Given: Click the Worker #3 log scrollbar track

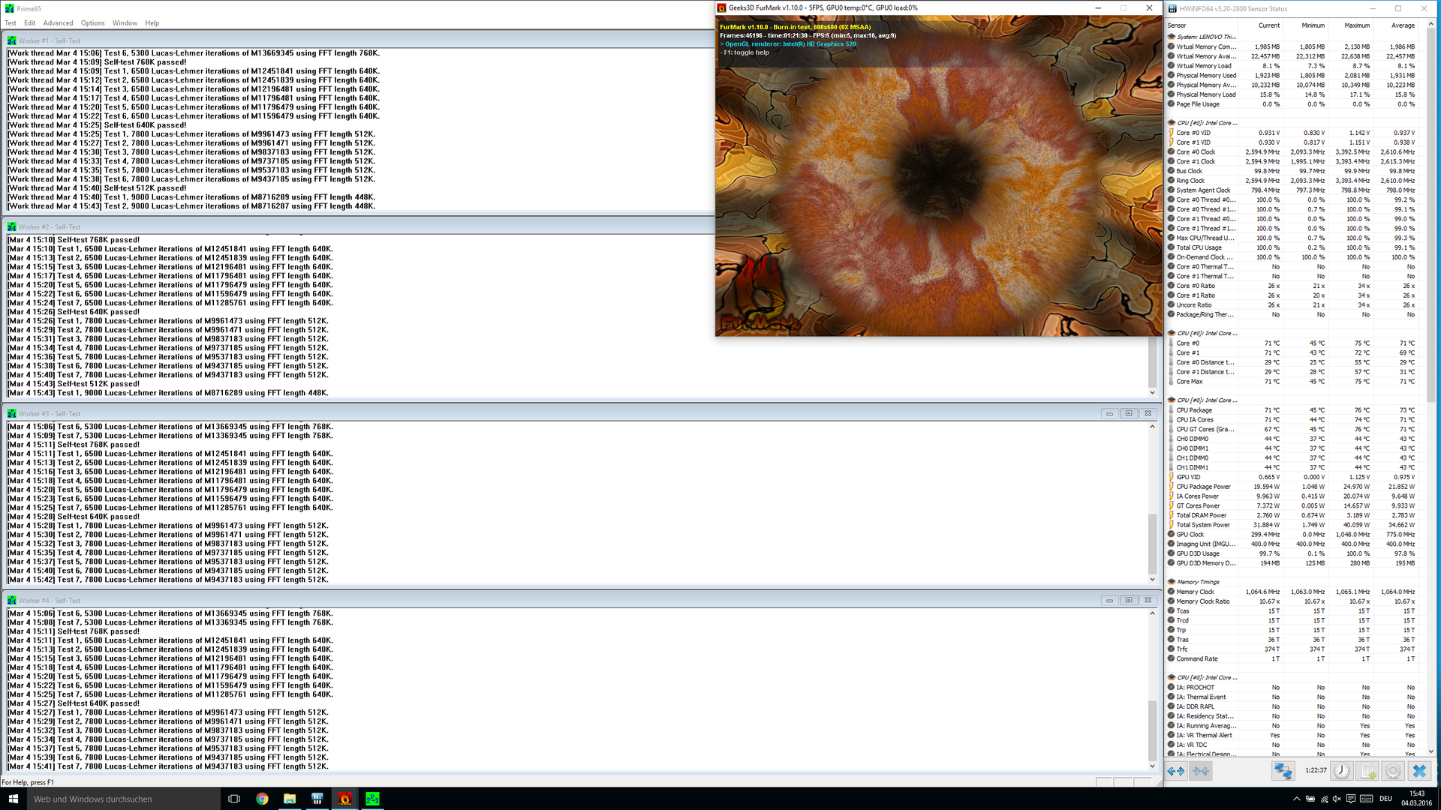Looking at the screenshot, I should coord(1152,472).
